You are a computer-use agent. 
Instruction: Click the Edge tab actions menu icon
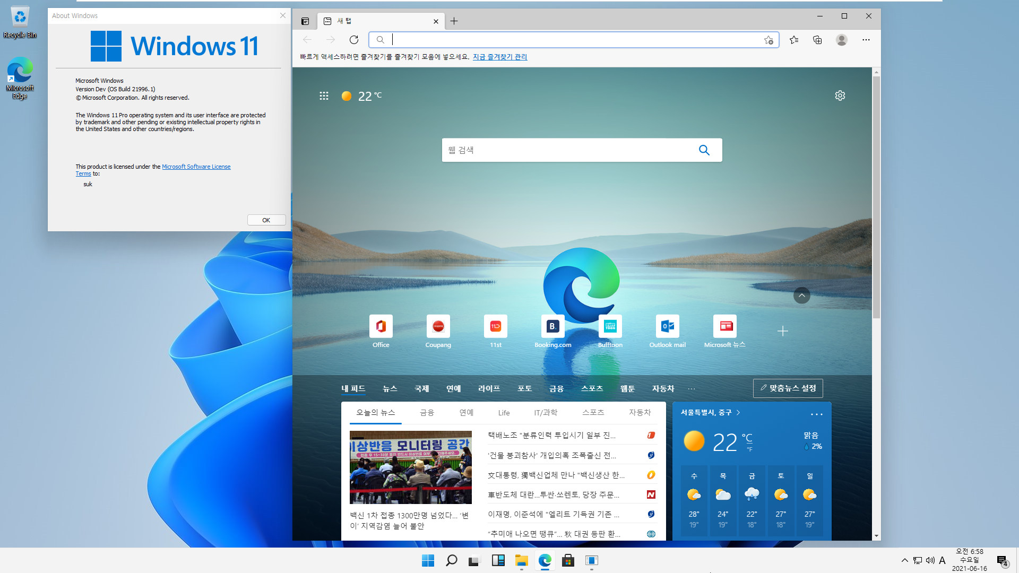tap(305, 21)
